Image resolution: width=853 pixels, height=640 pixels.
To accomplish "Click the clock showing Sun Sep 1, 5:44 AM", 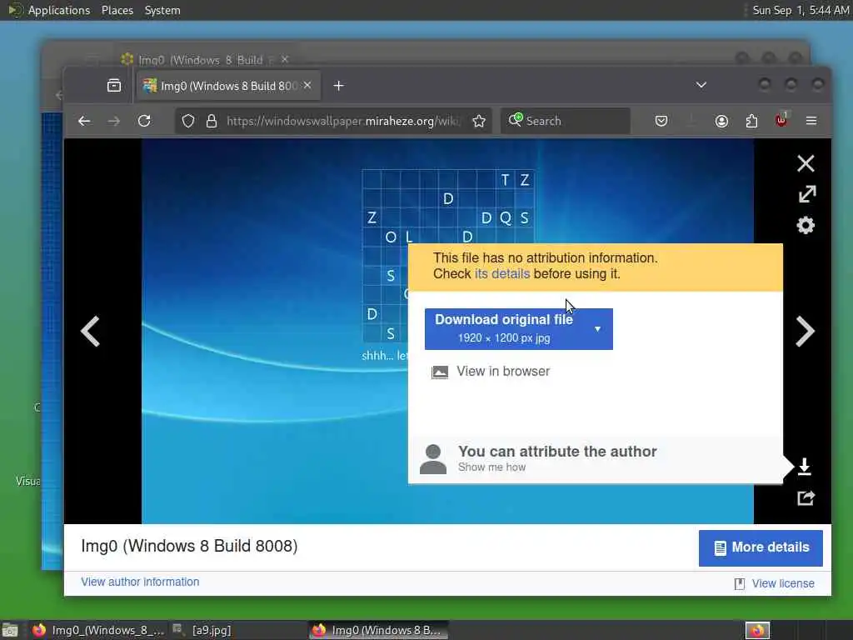I will click(801, 10).
